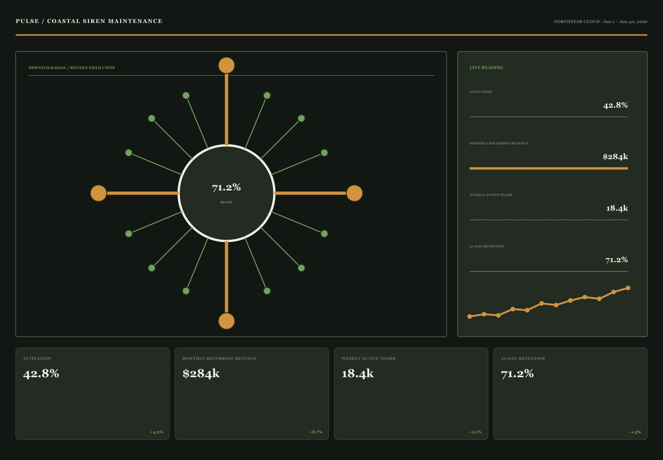Screen dimensions: 663x460
Task: Click the Northstar Cloud date range text
Action: pyautogui.click(x=600, y=22)
